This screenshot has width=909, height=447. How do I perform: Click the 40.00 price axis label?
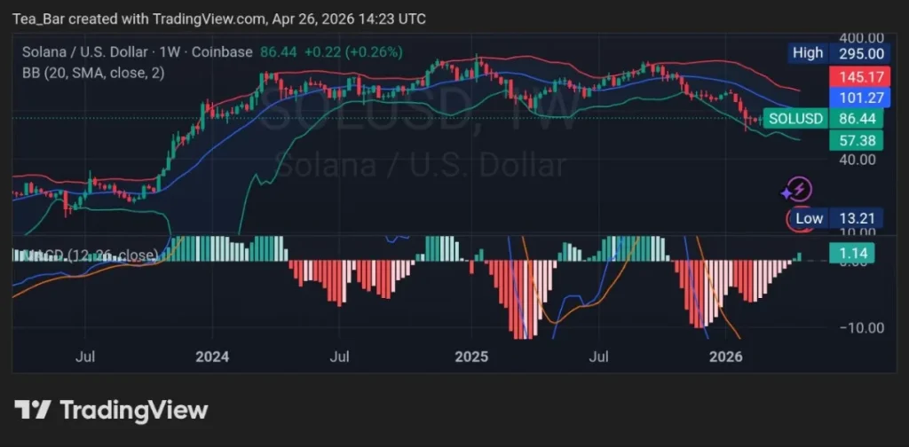coord(858,160)
